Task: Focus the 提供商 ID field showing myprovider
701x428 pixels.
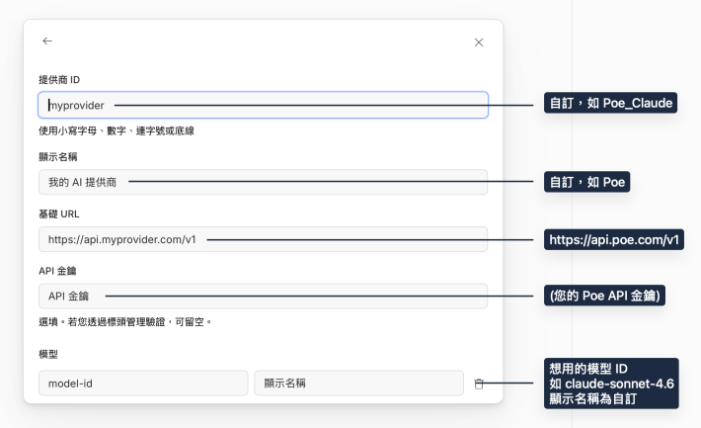Action: [263, 105]
